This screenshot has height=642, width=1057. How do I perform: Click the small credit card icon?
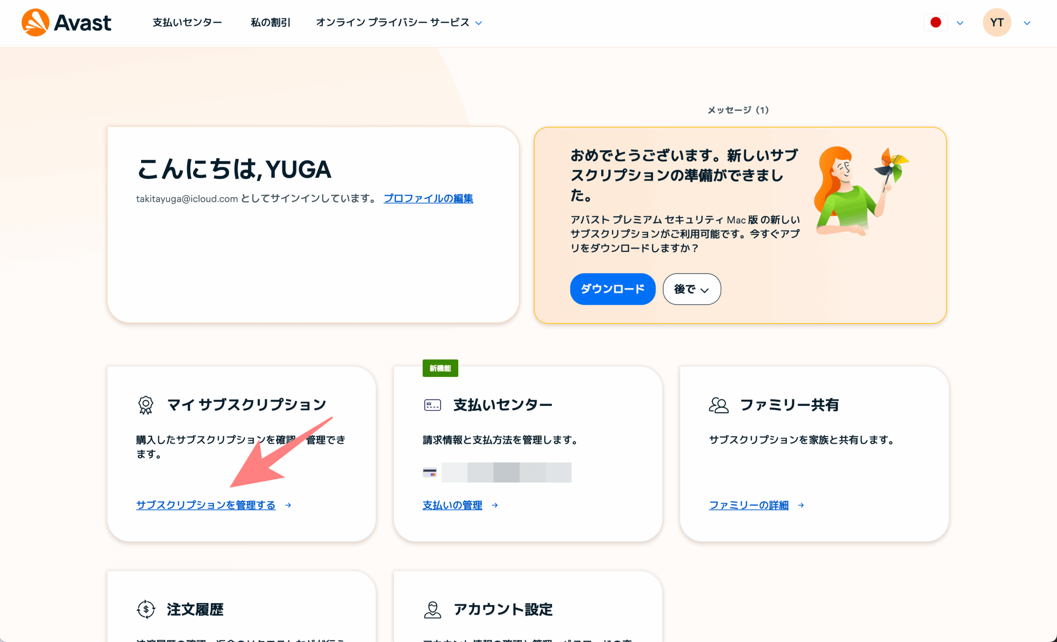pyautogui.click(x=429, y=473)
